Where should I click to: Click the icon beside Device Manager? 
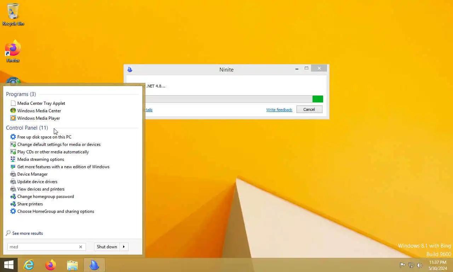coord(13,174)
